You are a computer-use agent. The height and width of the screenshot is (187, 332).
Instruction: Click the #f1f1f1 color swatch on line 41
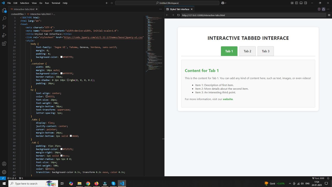(61, 149)
